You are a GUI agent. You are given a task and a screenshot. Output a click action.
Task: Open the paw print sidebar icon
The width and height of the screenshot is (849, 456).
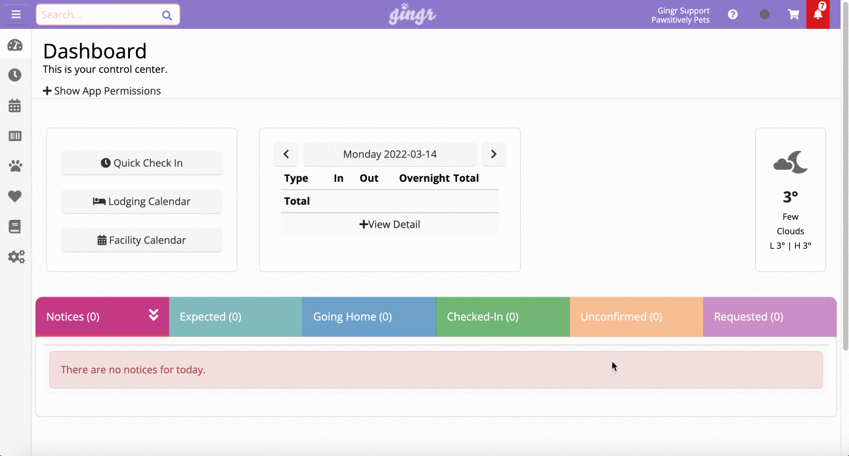[x=15, y=166]
